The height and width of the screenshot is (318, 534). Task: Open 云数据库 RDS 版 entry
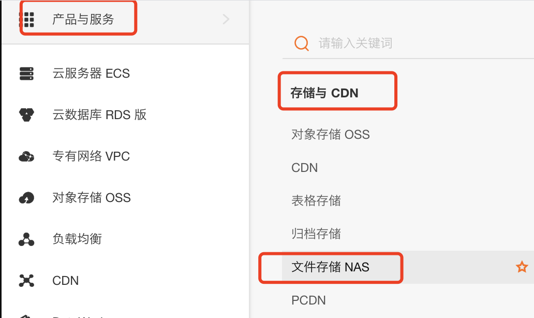click(x=99, y=114)
